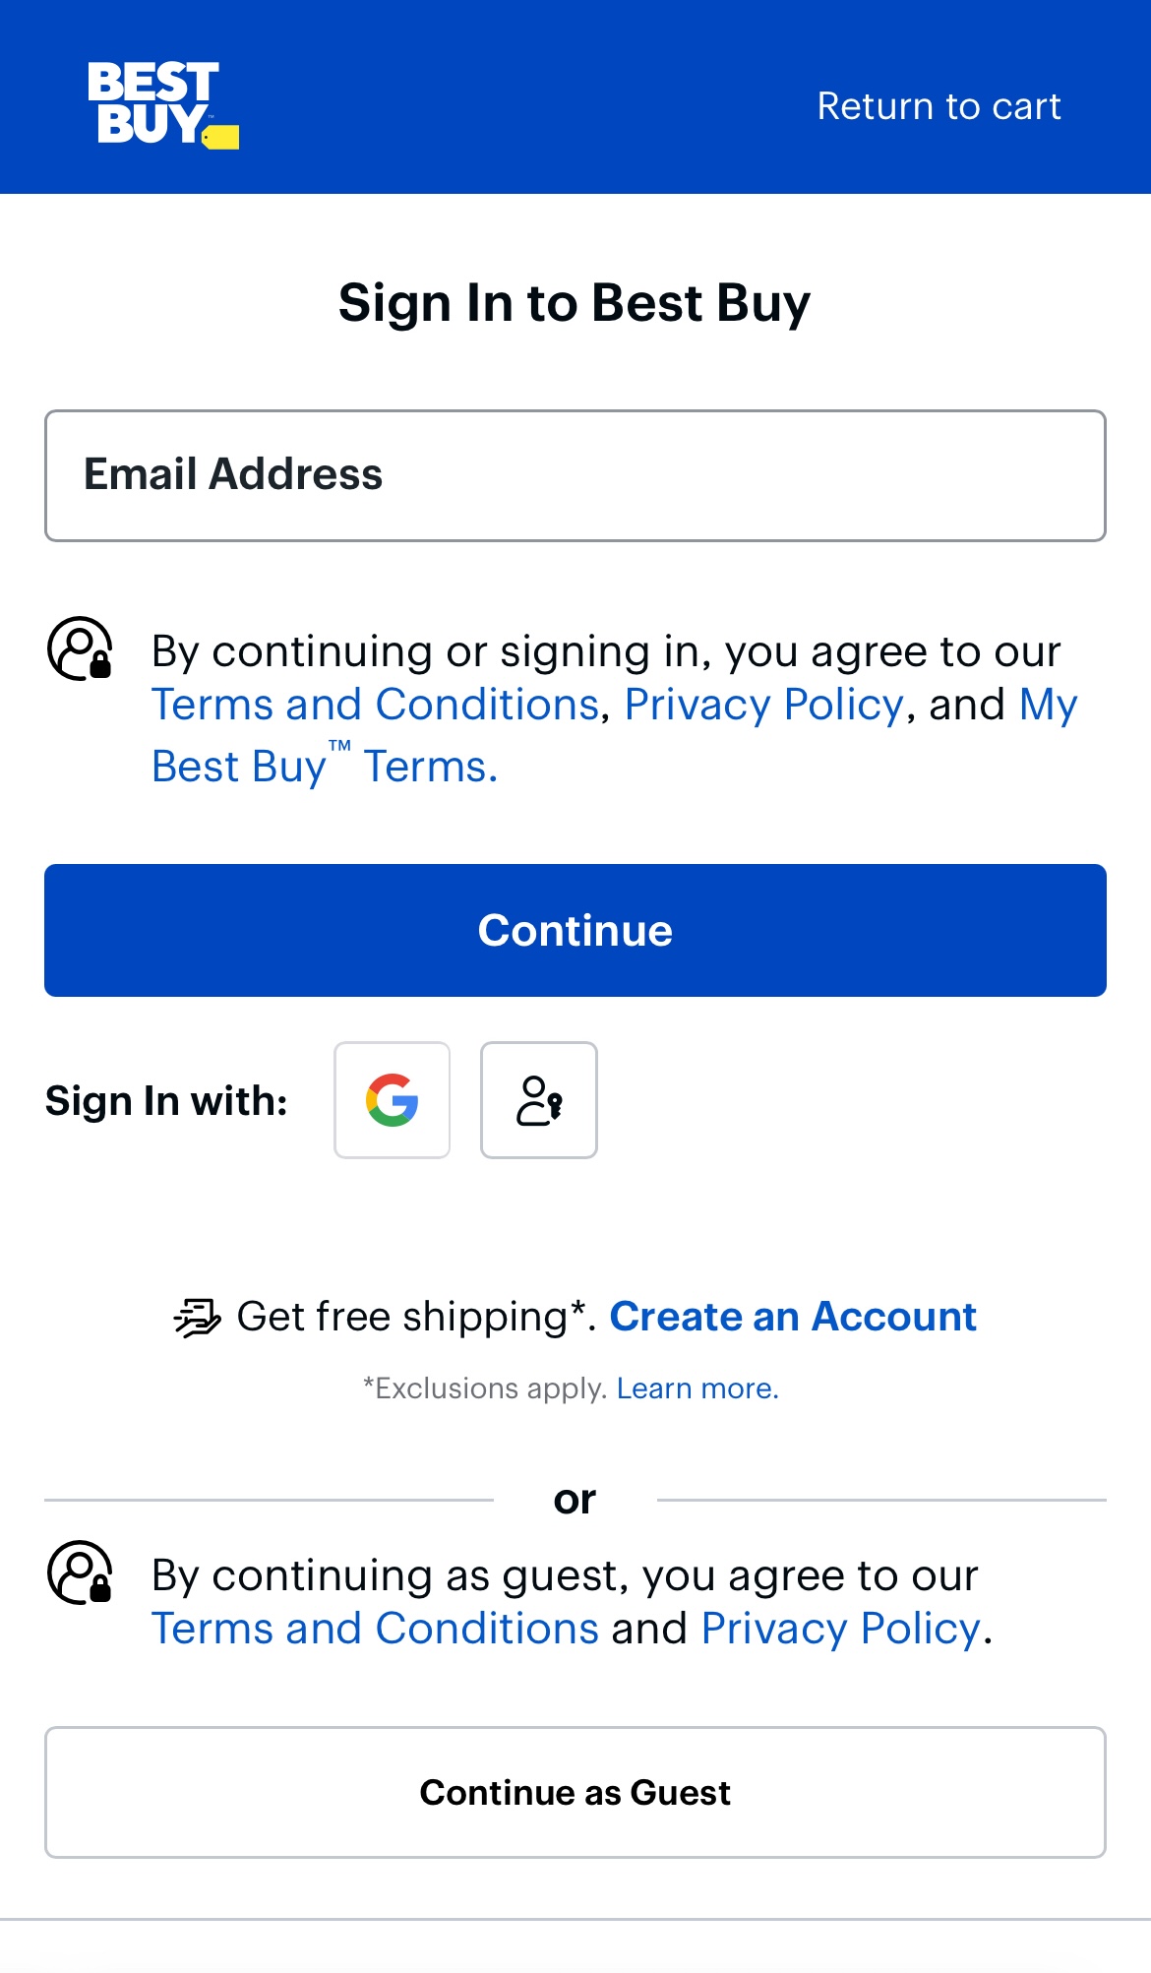Click the "Sign In with:" label
The height and width of the screenshot is (1973, 1151).
click(x=166, y=1101)
